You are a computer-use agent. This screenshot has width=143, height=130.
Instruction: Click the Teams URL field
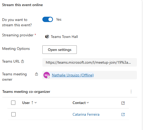[90, 62]
